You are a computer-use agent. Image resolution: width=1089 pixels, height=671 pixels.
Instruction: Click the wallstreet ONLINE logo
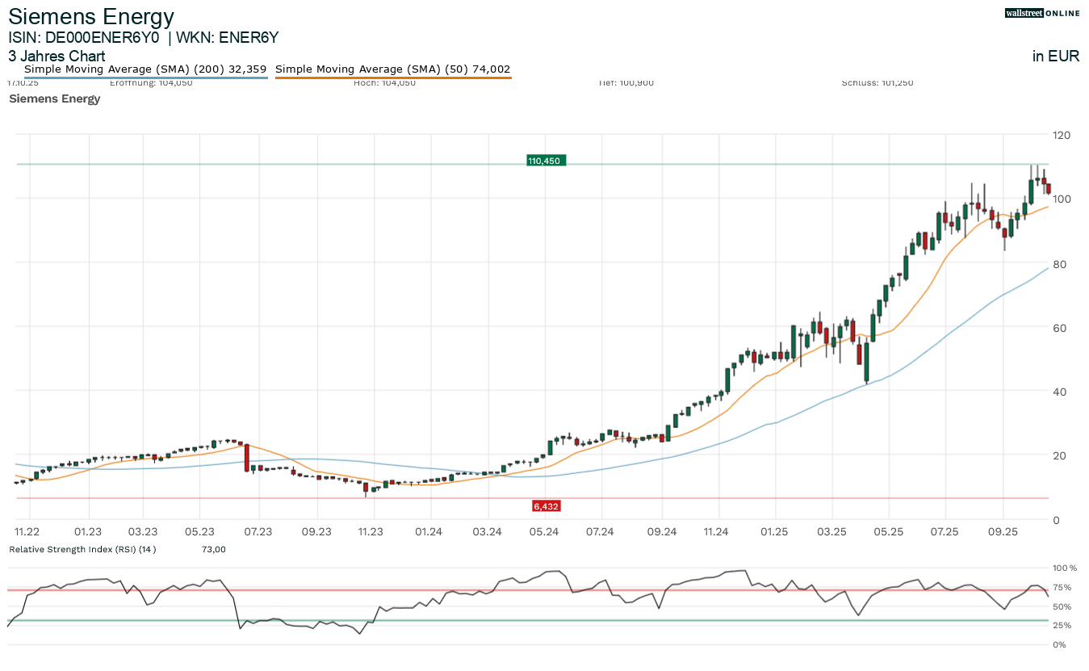point(1042,13)
